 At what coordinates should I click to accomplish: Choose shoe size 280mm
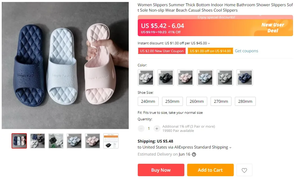tap(245, 101)
